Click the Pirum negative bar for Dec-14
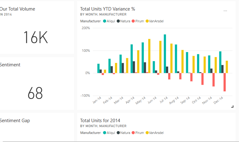The width and height of the screenshot is (239, 142). (224, 82)
